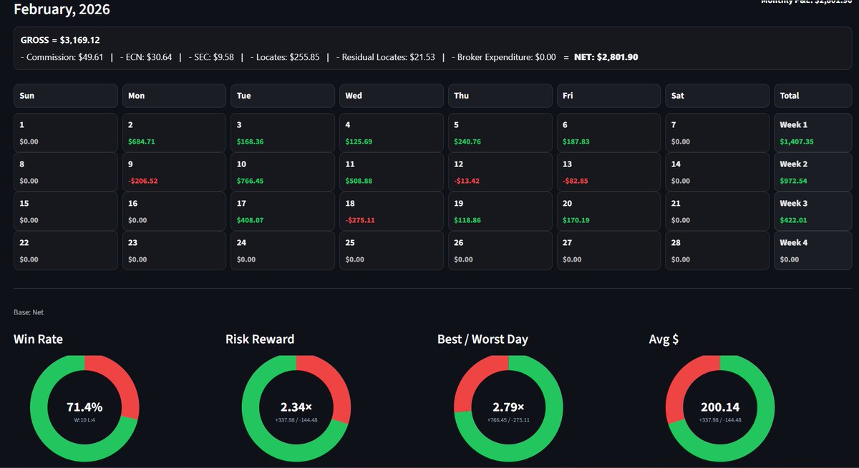Click the 2.79× best/worst value
859x468 pixels.
[508, 407]
